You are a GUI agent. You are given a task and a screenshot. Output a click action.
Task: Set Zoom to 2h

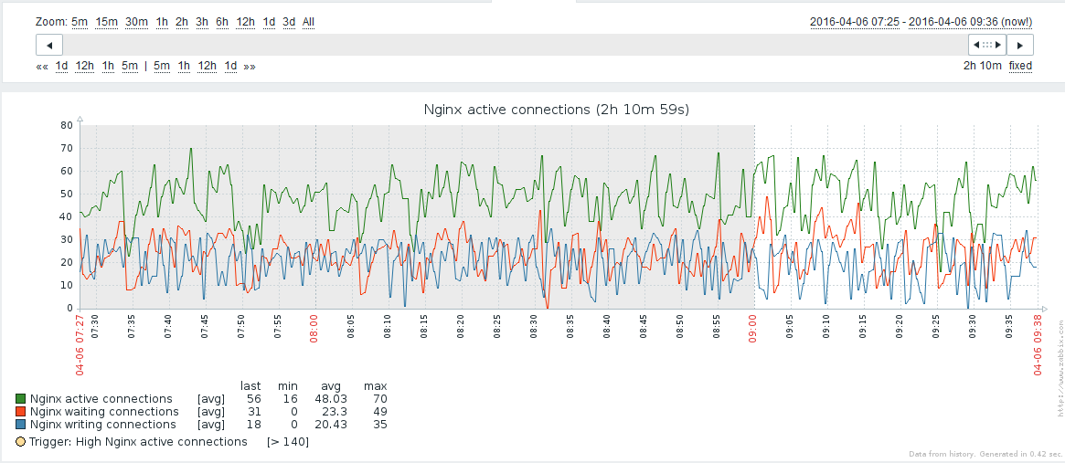[x=181, y=22]
